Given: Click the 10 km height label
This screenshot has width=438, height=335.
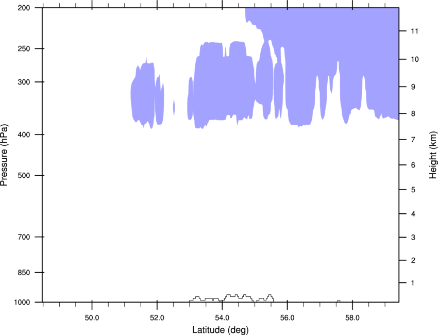Looking at the screenshot, I should pyautogui.click(x=414, y=59).
